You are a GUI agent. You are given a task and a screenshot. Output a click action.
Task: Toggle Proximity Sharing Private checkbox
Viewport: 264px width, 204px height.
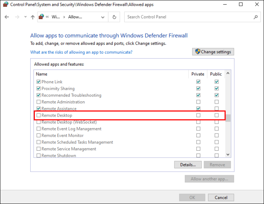[x=198, y=89]
